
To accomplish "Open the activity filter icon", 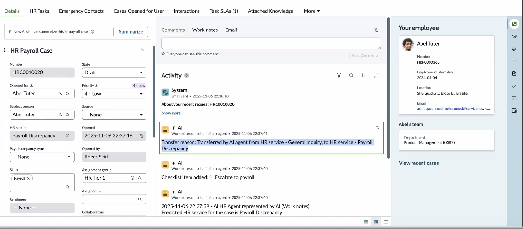I will 339,75.
